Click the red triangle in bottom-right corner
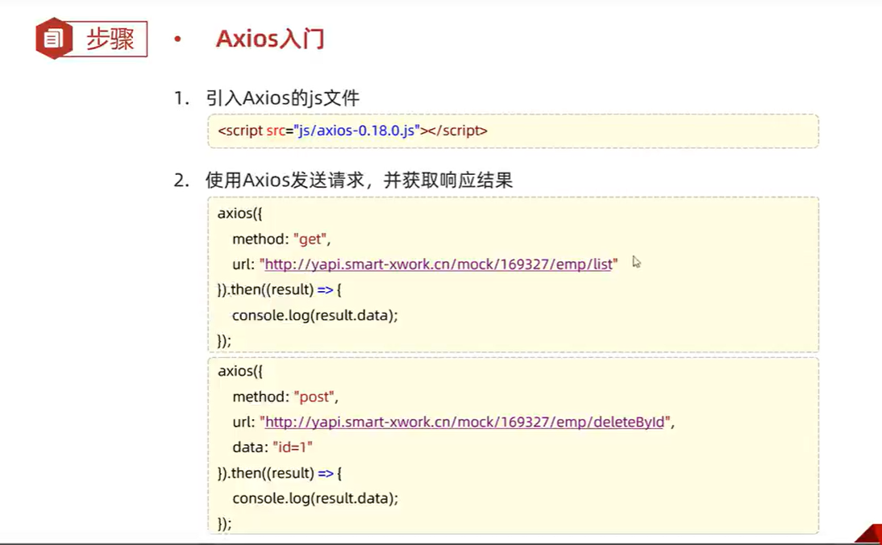 (x=867, y=532)
